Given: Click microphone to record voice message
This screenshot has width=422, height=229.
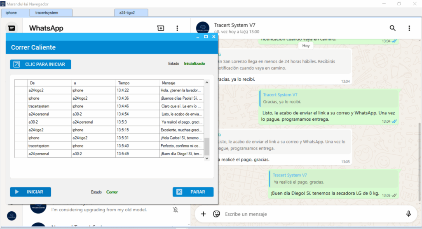Looking at the screenshot, I should click(x=408, y=214).
